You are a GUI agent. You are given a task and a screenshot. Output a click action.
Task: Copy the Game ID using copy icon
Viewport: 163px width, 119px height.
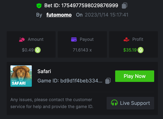(x=108, y=81)
